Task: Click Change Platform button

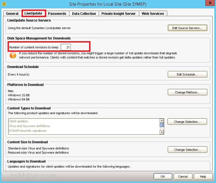Action: click(187, 92)
